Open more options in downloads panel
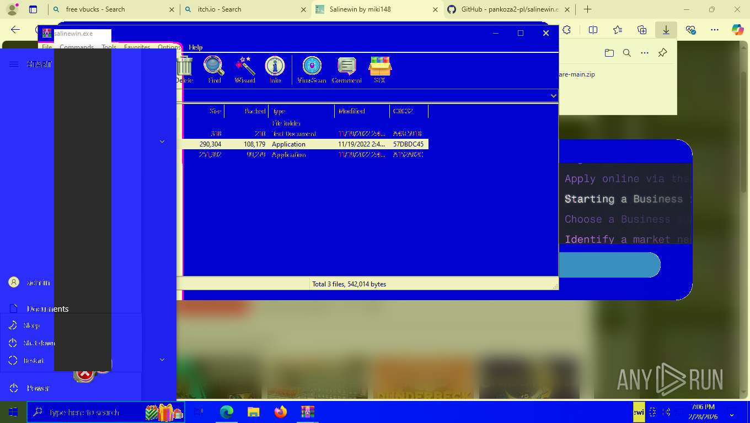 pos(645,53)
